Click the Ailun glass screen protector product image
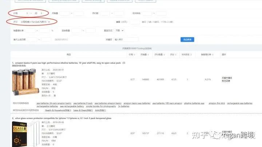This screenshot has height=147, width=262. tap(25, 134)
